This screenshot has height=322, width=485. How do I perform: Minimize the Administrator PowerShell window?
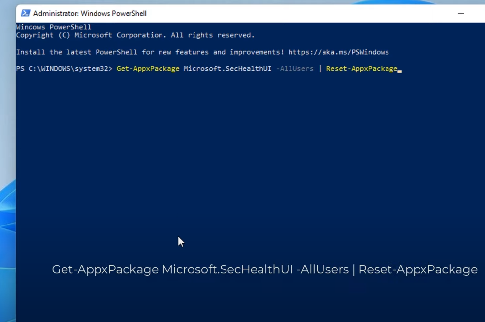(x=460, y=13)
